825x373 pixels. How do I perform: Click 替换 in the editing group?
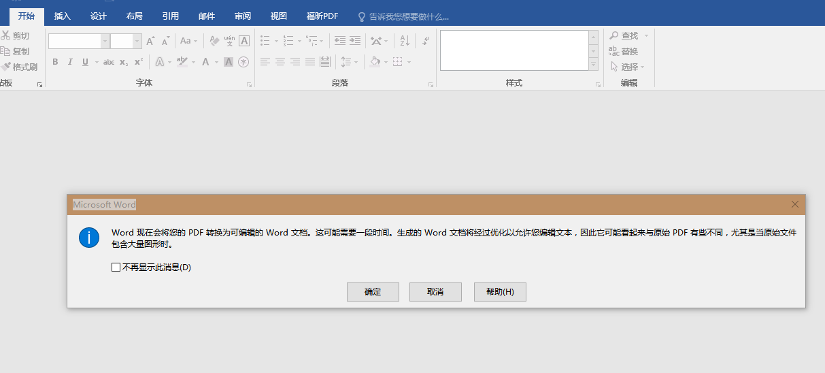tap(624, 51)
